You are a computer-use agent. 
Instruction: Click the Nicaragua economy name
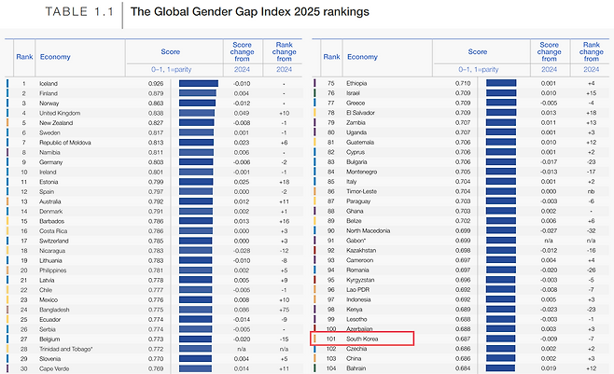point(52,251)
